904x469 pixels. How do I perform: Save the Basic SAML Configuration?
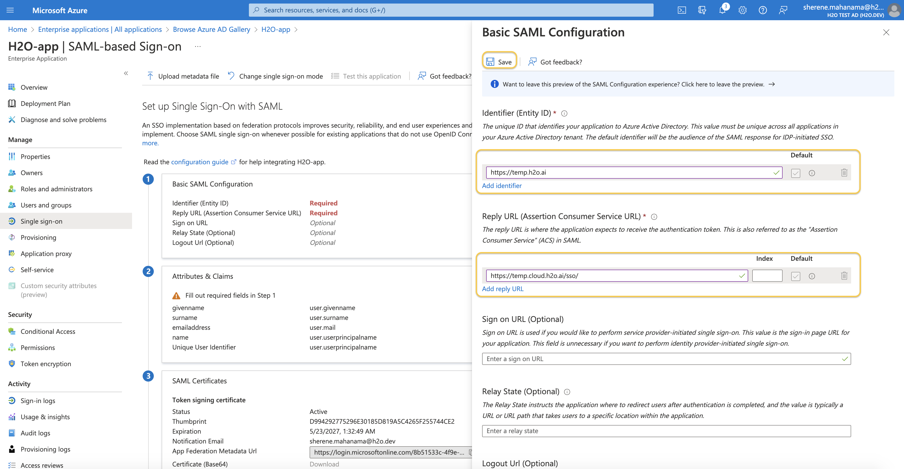click(x=499, y=62)
